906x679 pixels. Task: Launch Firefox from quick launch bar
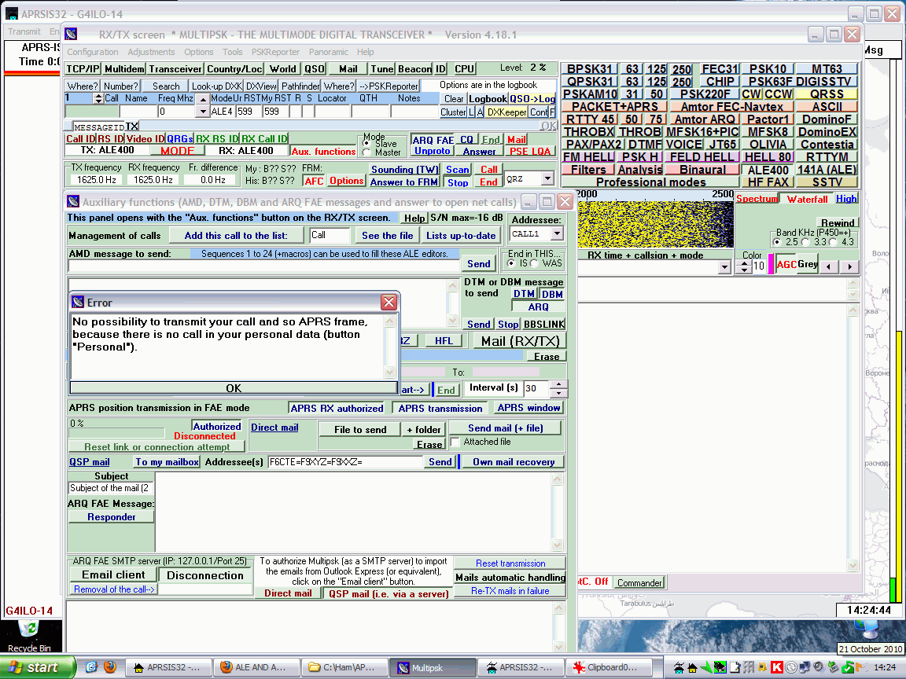tap(110, 667)
